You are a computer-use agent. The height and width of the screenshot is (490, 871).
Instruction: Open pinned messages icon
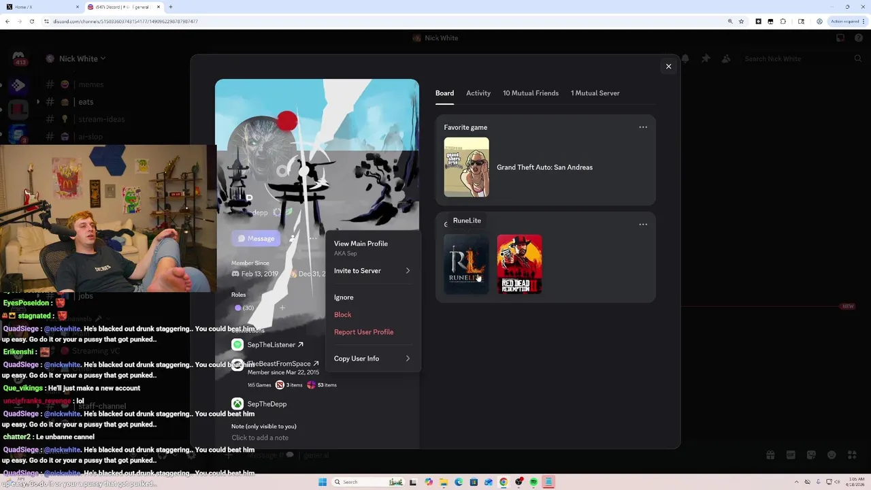[x=706, y=59]
